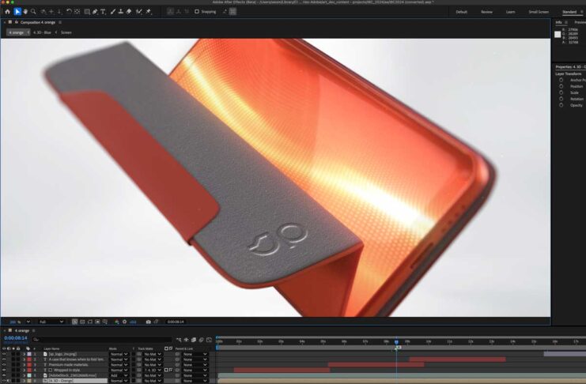This screenshot has width=586, height=384.
Task: Toggle the Opacity stopwatch in Properties
Action: pyautogui.click(x=561, y=105)
